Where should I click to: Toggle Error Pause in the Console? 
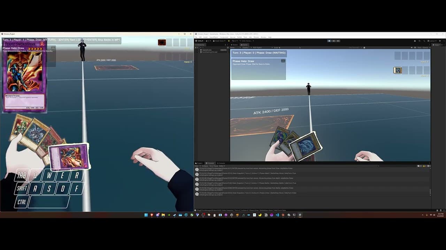[214, 166]
